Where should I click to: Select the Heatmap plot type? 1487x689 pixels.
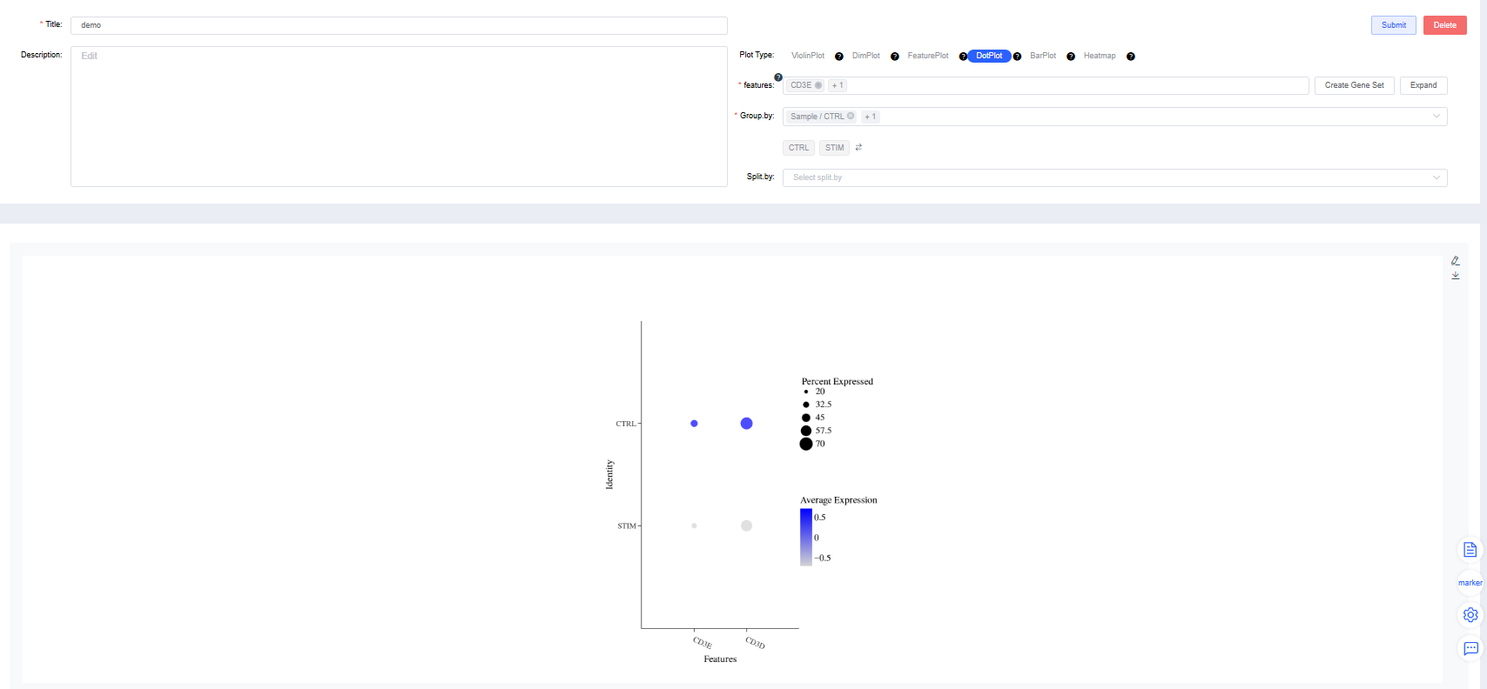click(1099, 56)
